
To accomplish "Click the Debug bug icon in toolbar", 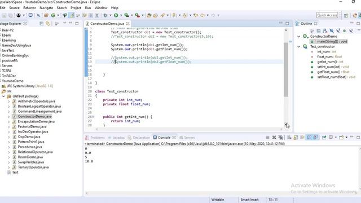I will (105, 15).
